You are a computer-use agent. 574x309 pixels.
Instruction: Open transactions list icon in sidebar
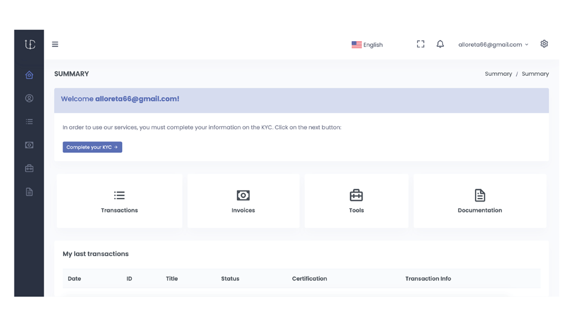point(29,121)
